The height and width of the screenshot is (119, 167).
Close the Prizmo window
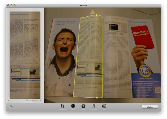[8, 5]
